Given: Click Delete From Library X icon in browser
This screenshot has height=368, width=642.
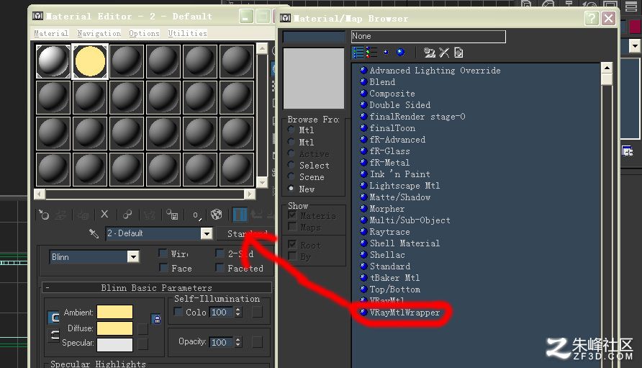Looking at the screenshot, I should (x=444, y=53).
